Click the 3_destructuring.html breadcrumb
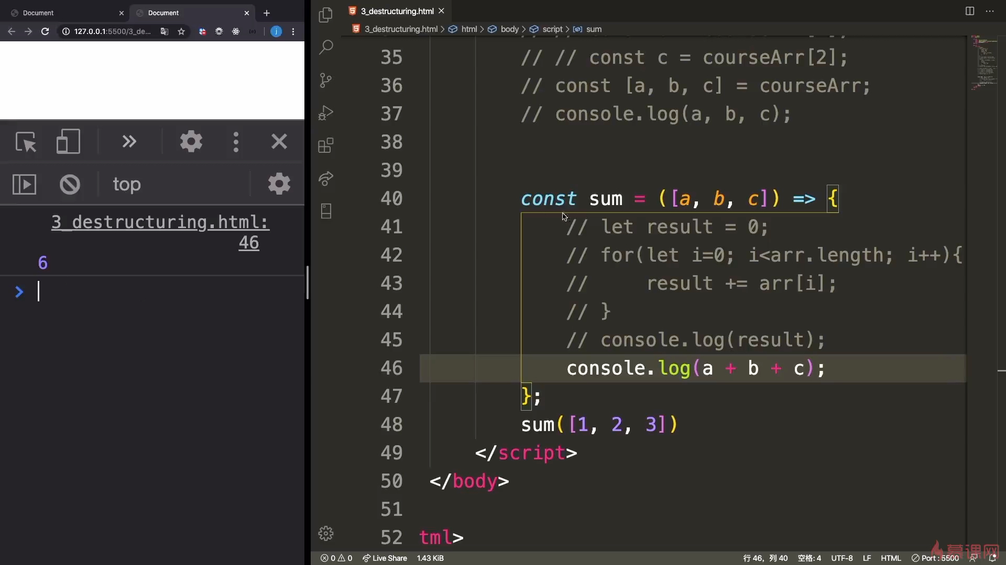Image resolution: width=1006 pixels, height=565 pixels. coord(401,29)
